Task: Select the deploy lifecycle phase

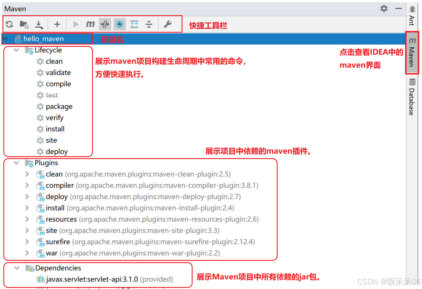Action: (57, 152)
